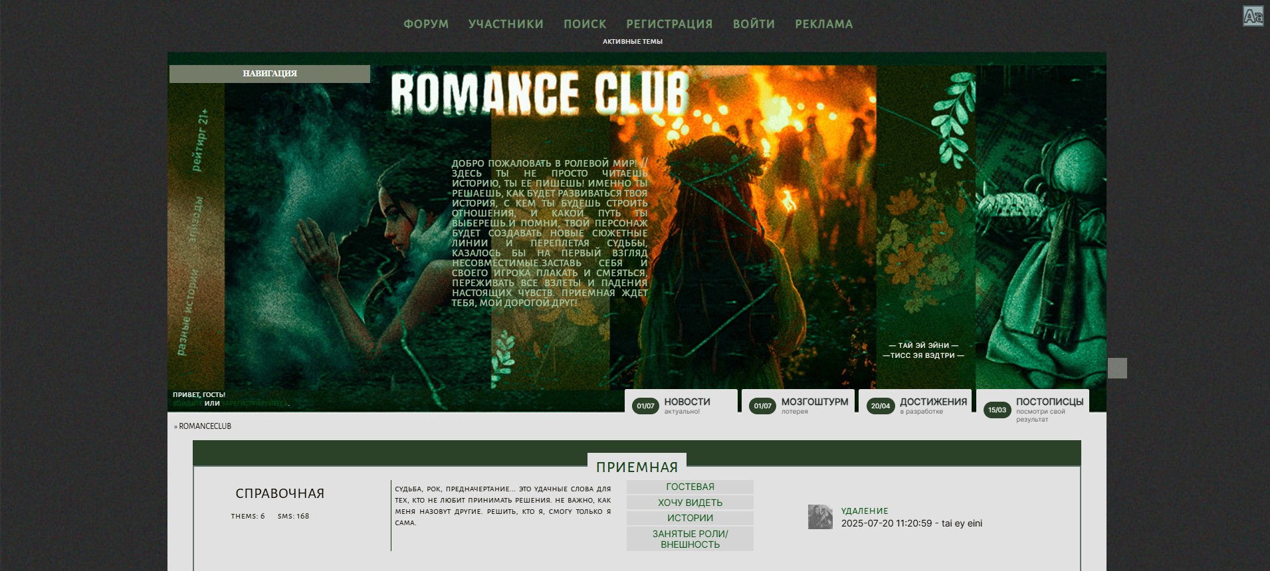Screen dimensions: 1270x571
Task: Click the ДОБРО ПОЖАЛОВАТЬ welcome text block
Action: point(550,233)
